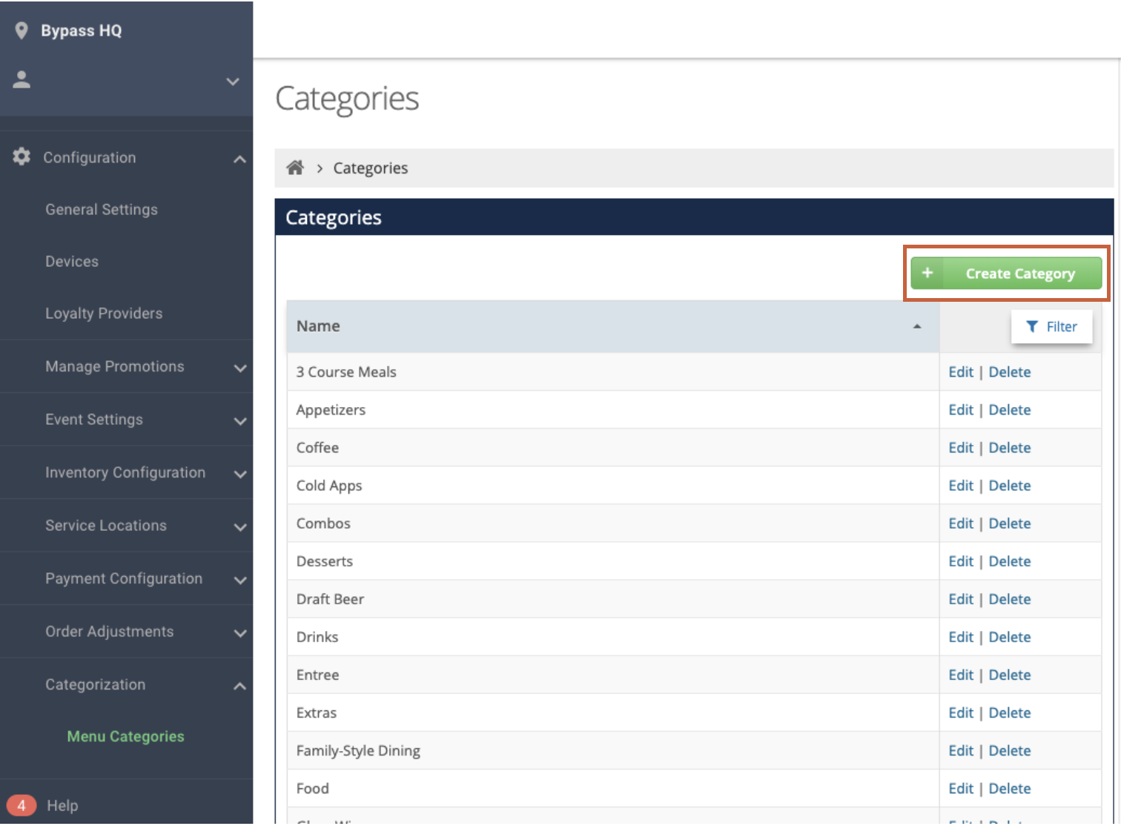The height and width of the screenshot is (826, 1121).
Task: Click the user profile icon
Action: coord(22,80)
